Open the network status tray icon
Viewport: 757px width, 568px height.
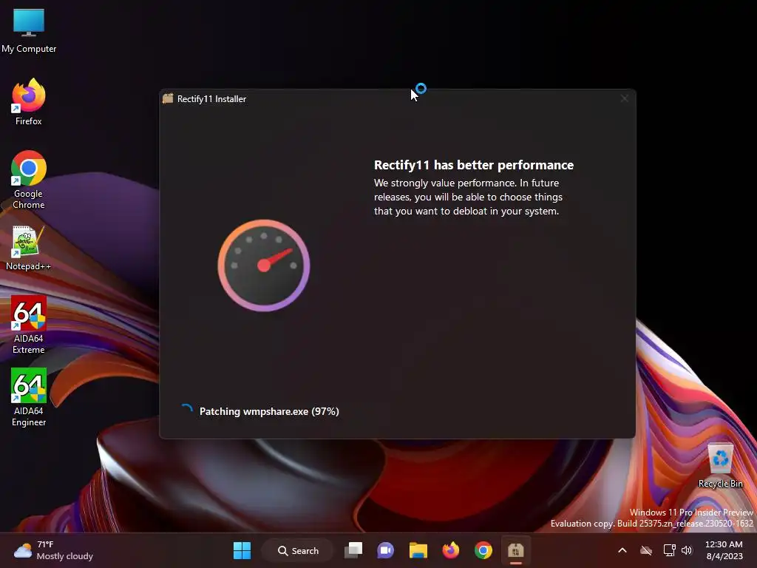pyautogui.click(x=669, y=550)
